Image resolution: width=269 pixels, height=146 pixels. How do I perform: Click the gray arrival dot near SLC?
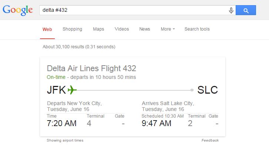pyautogui.click(x=192, y=90)
